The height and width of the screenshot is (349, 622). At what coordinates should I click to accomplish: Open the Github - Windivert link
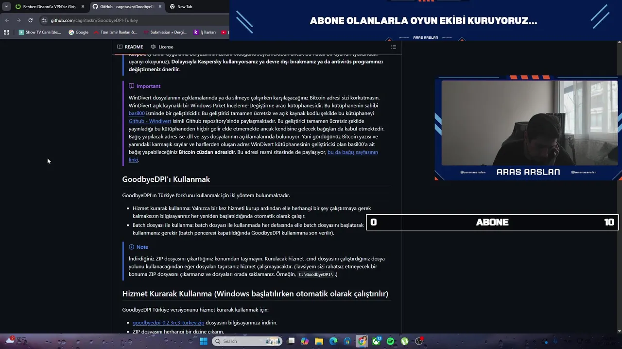pyautogui.click(x=150, y=121)
